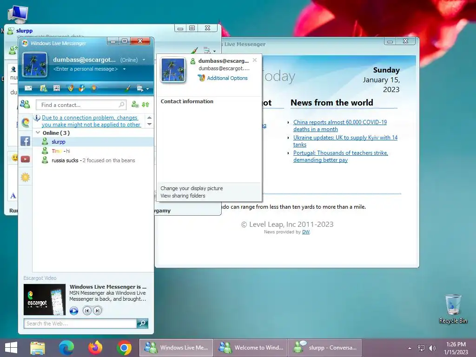Open the DW news provider link
Screen dimensions: 476x357
tap(306, 232)
